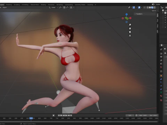Open the Rendering workspace tab
This screenshot has width=167, height=125.
point(59,5)
